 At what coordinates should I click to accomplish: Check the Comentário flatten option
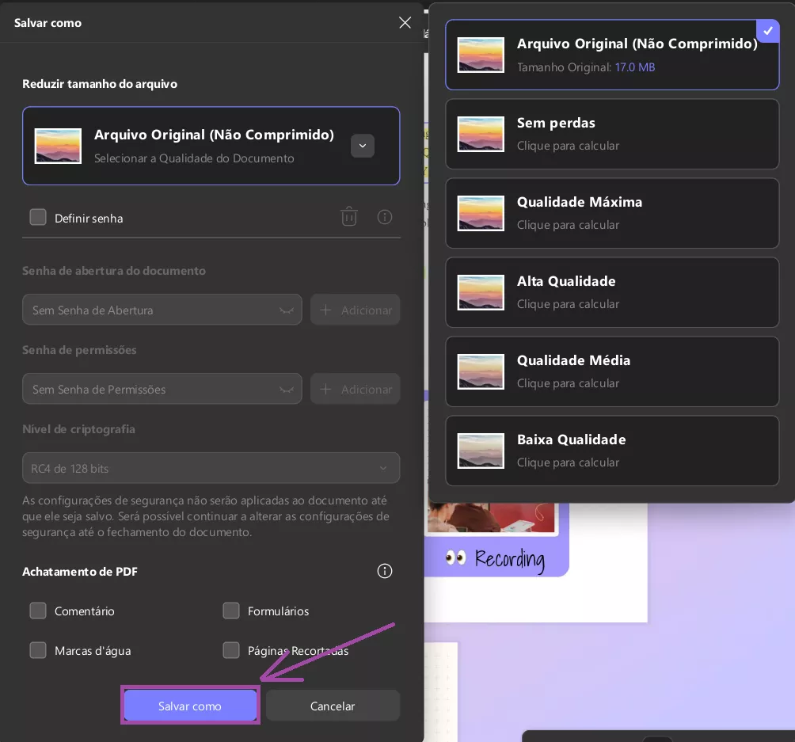click(x=38, y=611)
